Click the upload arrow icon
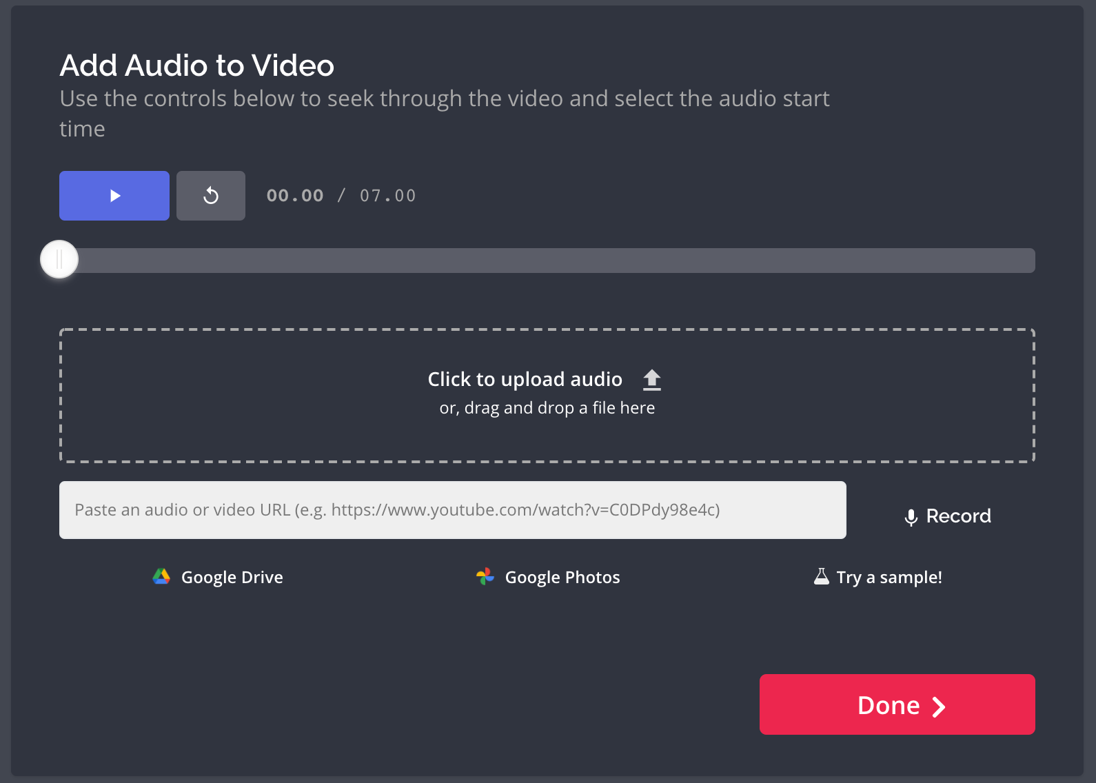1096x783 pixels. [651, 380]
